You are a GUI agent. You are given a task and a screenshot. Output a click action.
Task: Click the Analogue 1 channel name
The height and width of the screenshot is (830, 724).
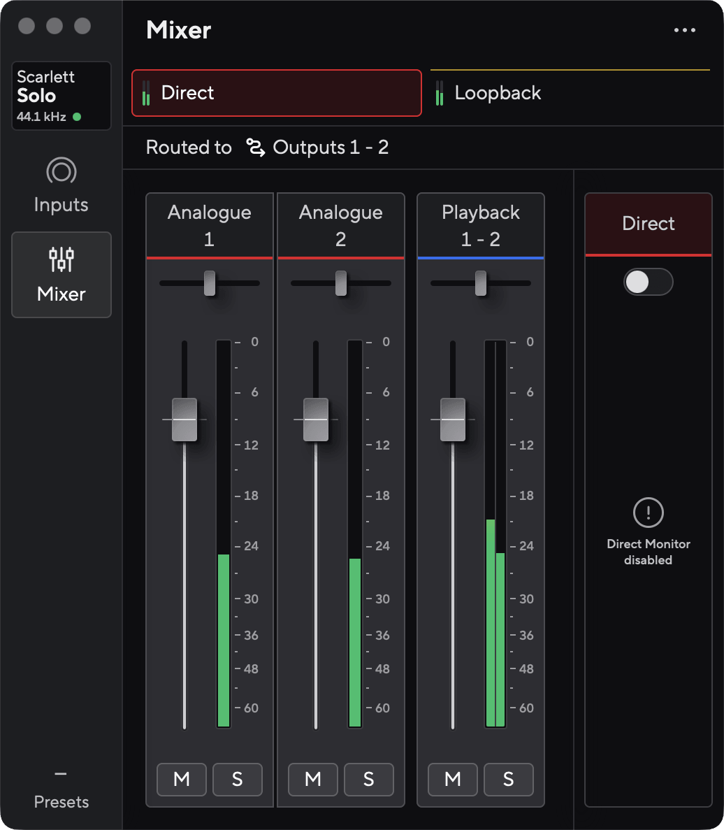tap(210, 225)
